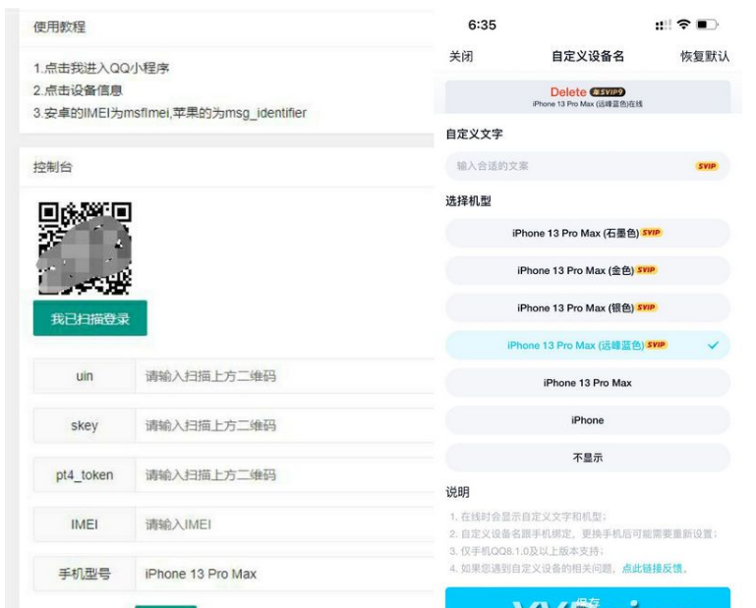Select plain iPhone 13 Pro Max option

[x=587, y=383]
